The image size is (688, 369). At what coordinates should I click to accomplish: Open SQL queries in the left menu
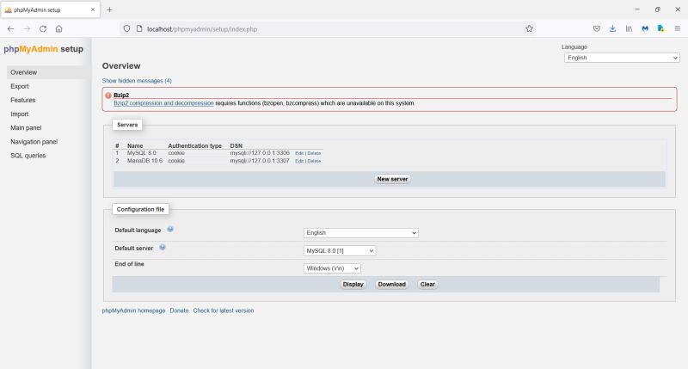click(x=28, y=156)
